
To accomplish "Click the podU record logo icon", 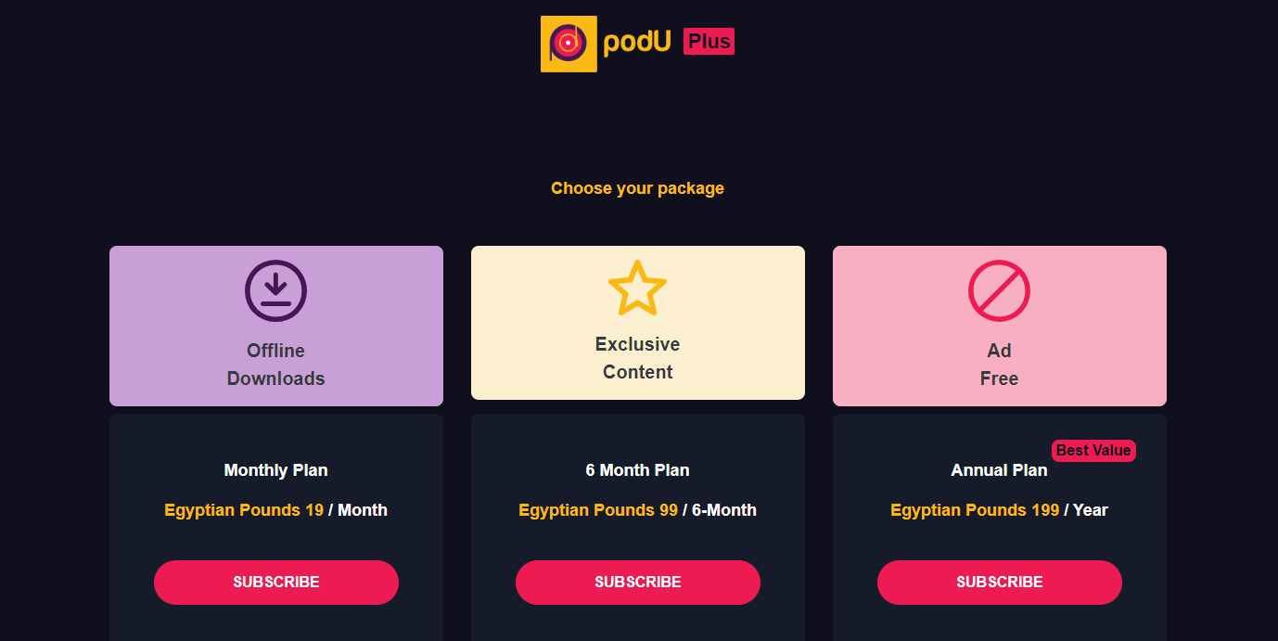I will (569, 44).
